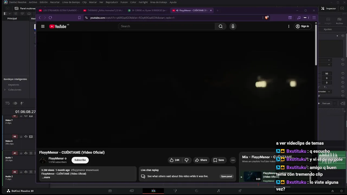The image size is (347, 195).
Task: Solo the Audio 1 track
Action: (x=31, y=153)
